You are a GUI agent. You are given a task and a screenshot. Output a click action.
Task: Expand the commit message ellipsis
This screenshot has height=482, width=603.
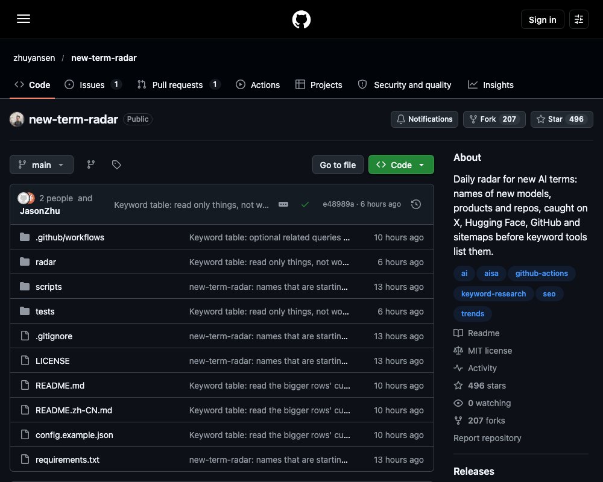click(x=283, y=204)
